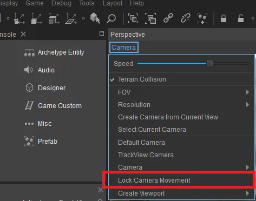Maximize the Console panel with square icon

102,33
